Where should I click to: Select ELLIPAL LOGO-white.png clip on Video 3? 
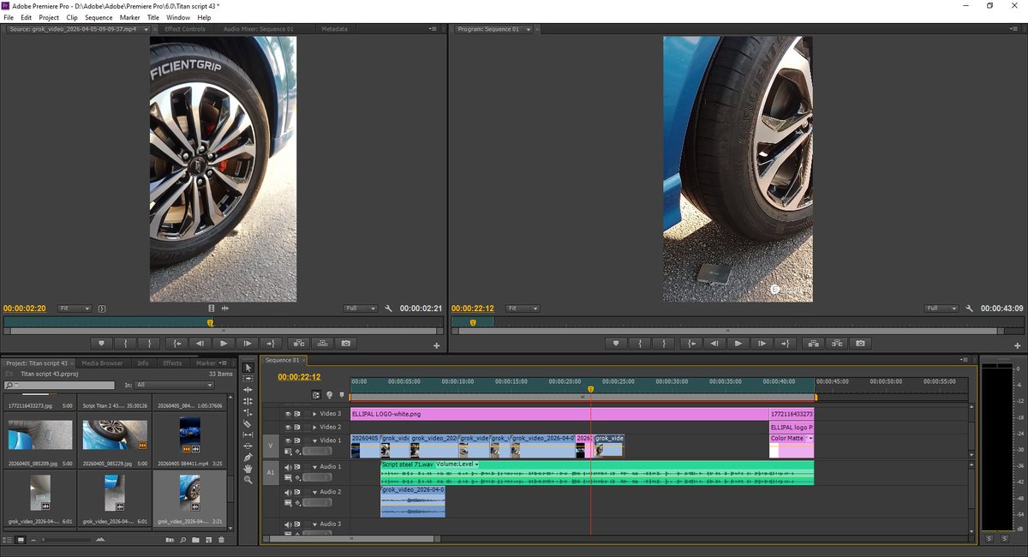559,413
